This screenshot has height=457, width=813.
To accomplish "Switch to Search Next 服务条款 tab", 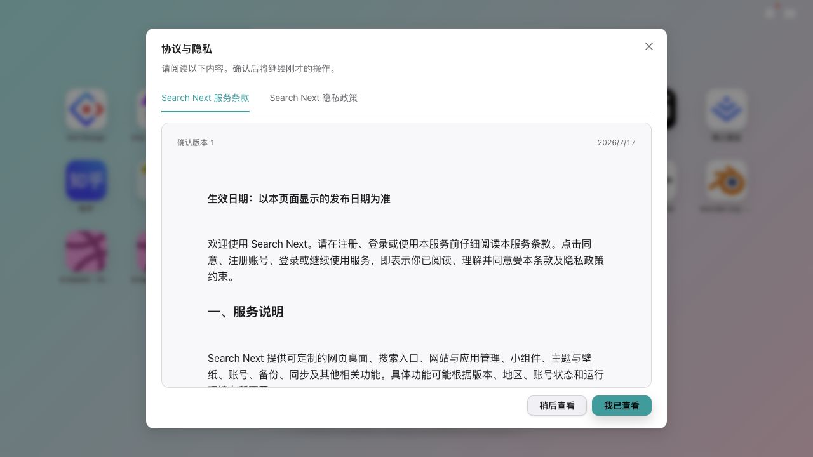I will 205,98.
